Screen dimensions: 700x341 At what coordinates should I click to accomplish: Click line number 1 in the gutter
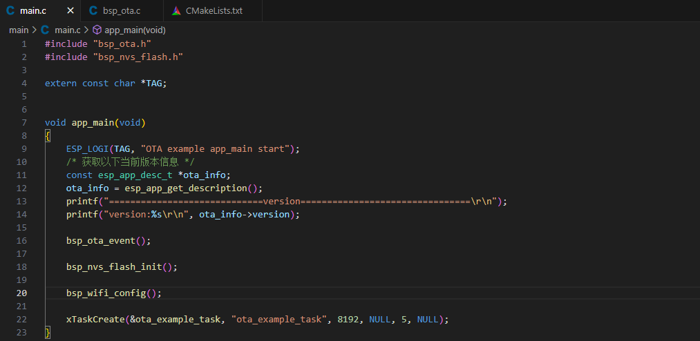tap(23, 44)
